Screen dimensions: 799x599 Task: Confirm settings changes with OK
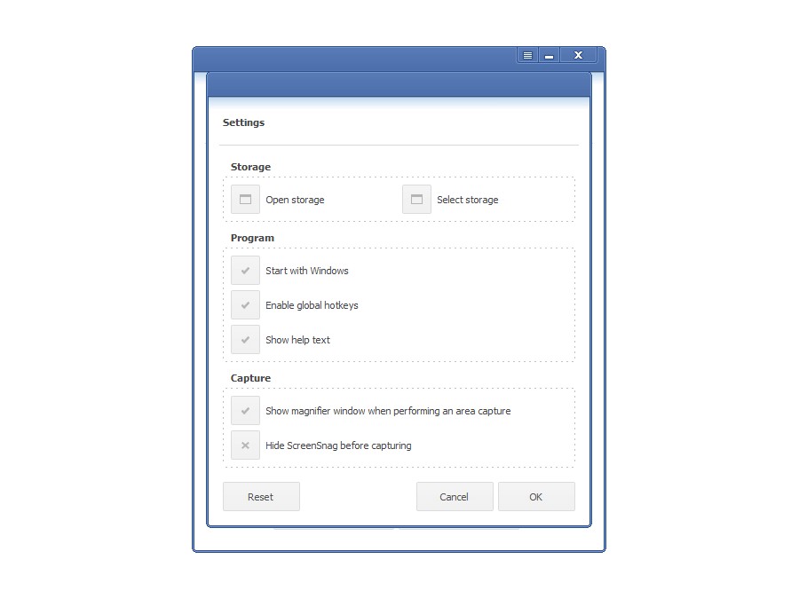point(536,496)
